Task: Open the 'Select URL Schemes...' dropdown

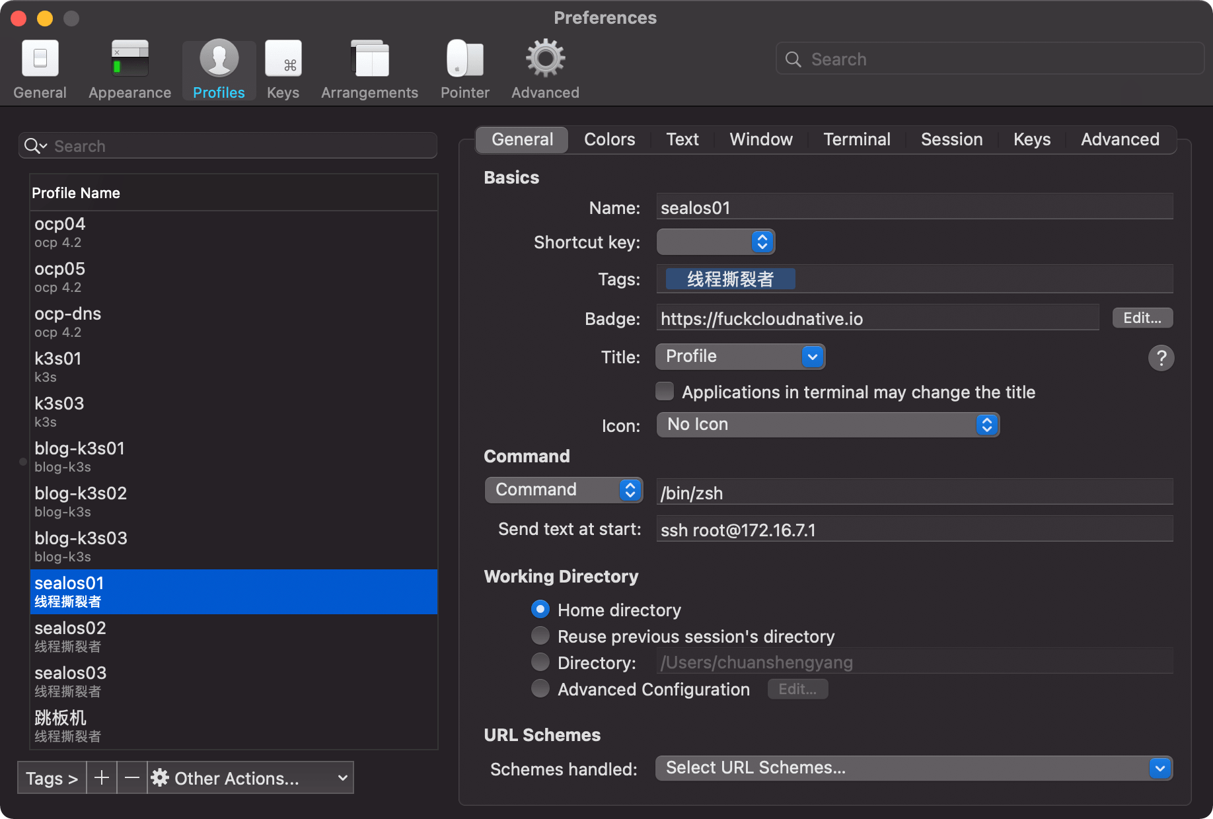Action: [914, 767]
